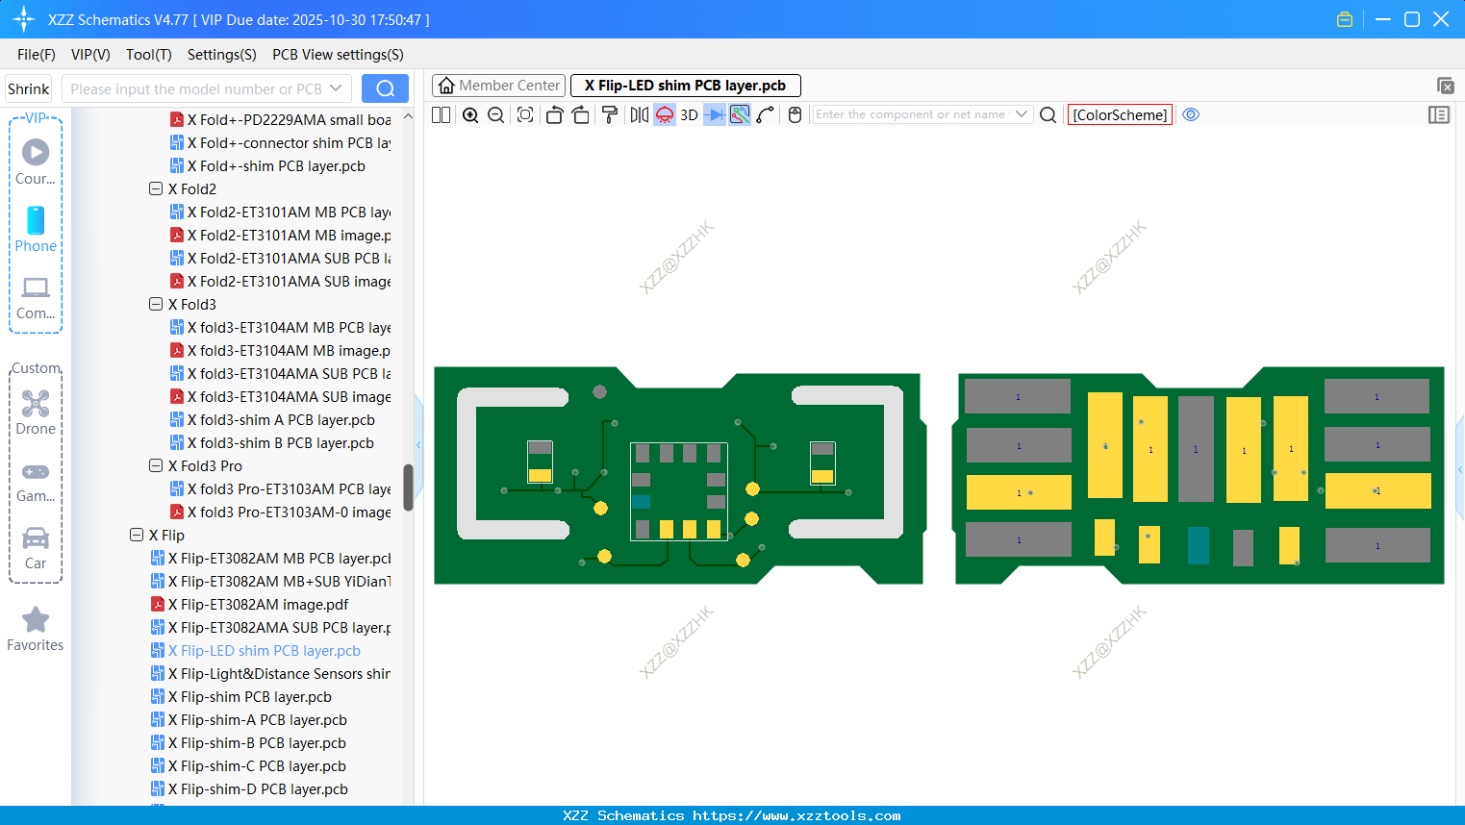Click the Shrink button

click(x=28, y=88)
